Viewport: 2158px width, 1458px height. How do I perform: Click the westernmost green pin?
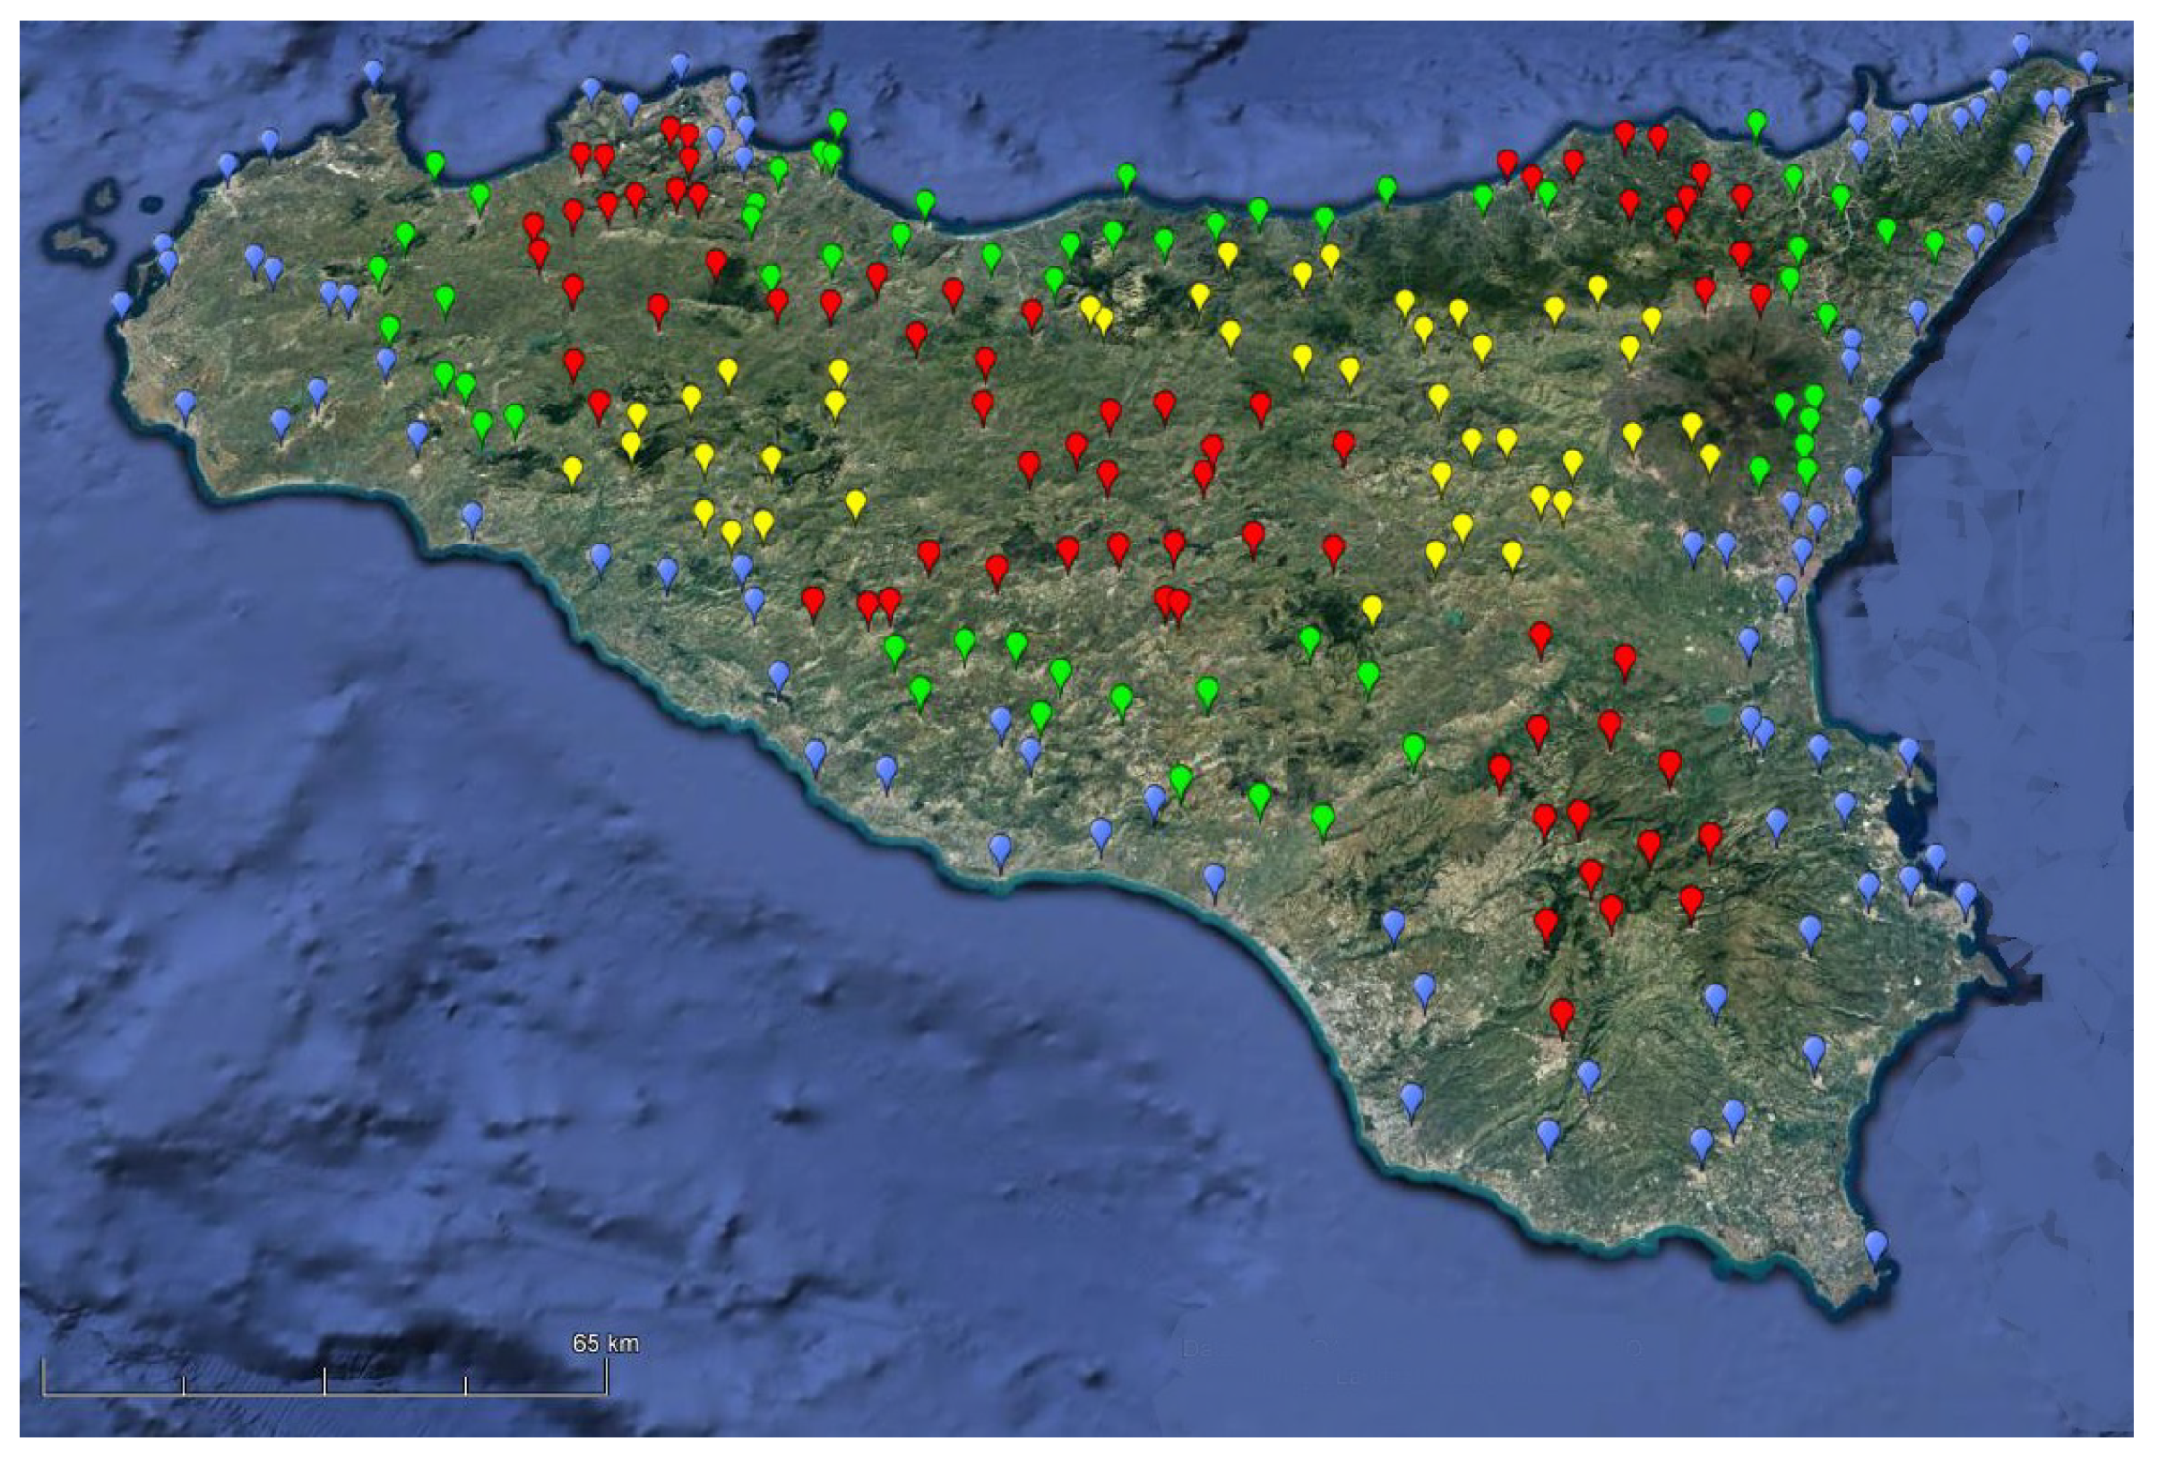point(379,268)
